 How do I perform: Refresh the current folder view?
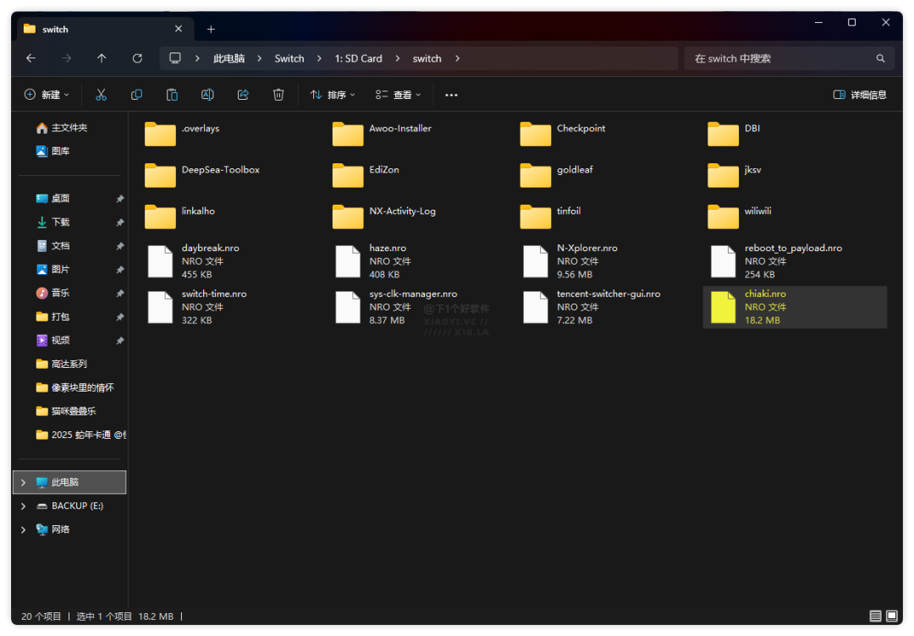pyautogui.click(x=137, y=58)
